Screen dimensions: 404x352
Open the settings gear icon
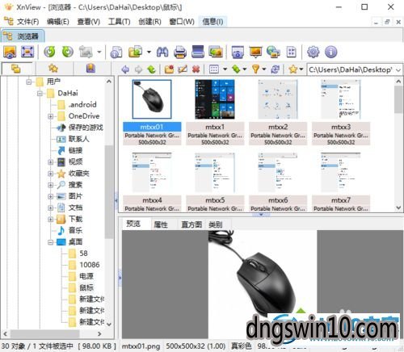tap(313, 52)
